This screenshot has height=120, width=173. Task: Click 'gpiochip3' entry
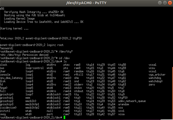coord(7,104)
